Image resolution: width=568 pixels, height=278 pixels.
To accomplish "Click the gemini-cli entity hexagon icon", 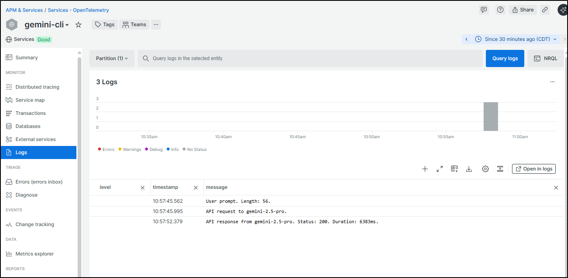I will (x=12, y=25).
